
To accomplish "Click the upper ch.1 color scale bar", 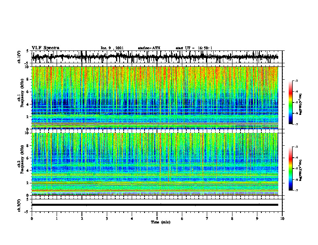I will coord(290,102).
